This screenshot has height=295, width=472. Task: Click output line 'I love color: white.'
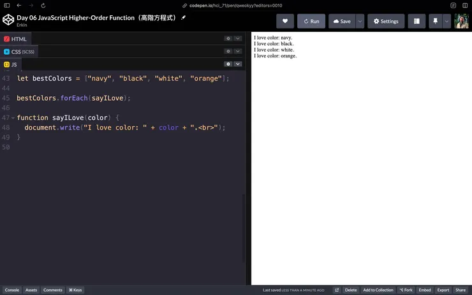[x=274, y=50]
